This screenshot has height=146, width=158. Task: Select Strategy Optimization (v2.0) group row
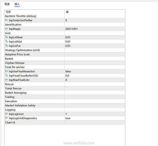tap(65, 50)
